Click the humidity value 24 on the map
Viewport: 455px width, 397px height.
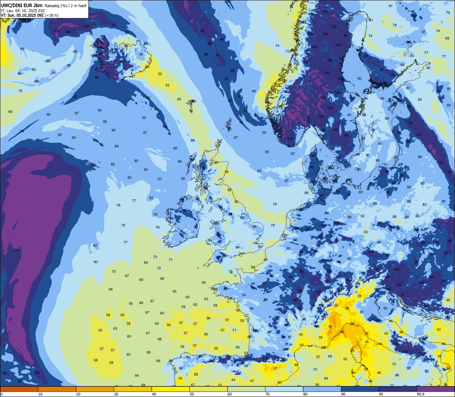tap(448, 369)
